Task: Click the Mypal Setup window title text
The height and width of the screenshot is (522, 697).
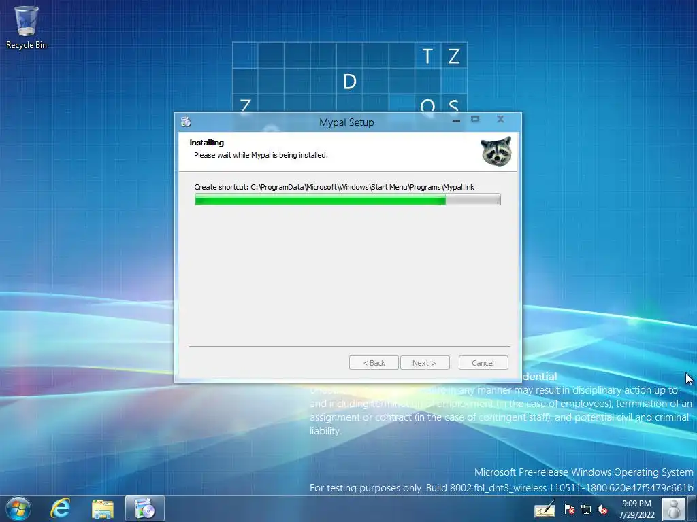Action: (x=346, y=122)
